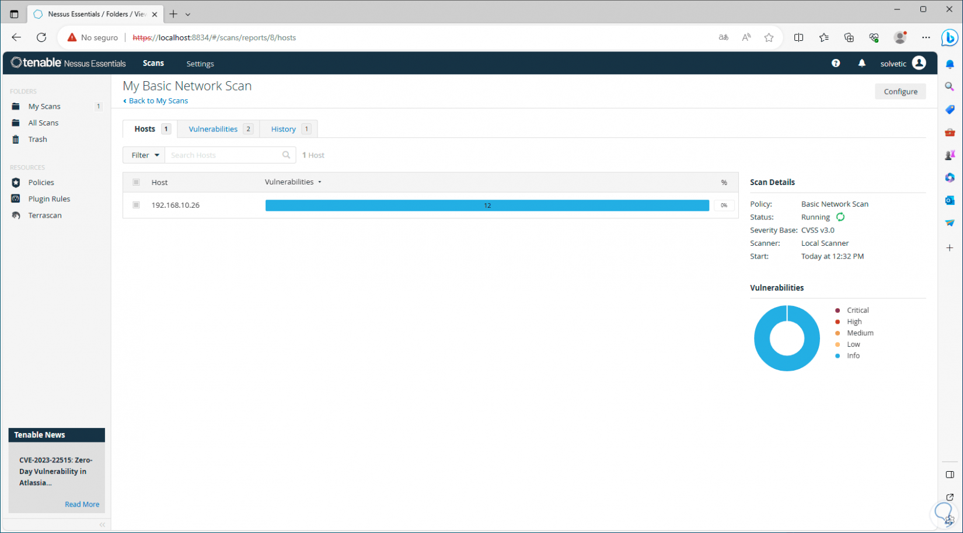This screenshot has height=533, width=963.
Task: Check the box for host 192.168.10.26
Action: [x=136, y=205]
